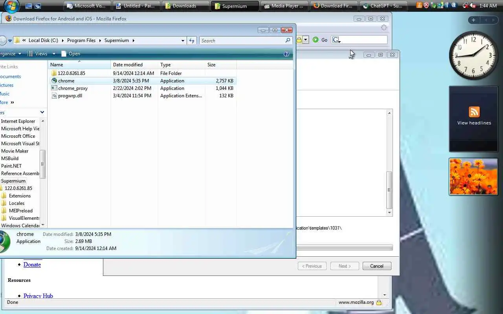Click VisualElements folder icon in tree

[4, 218]
